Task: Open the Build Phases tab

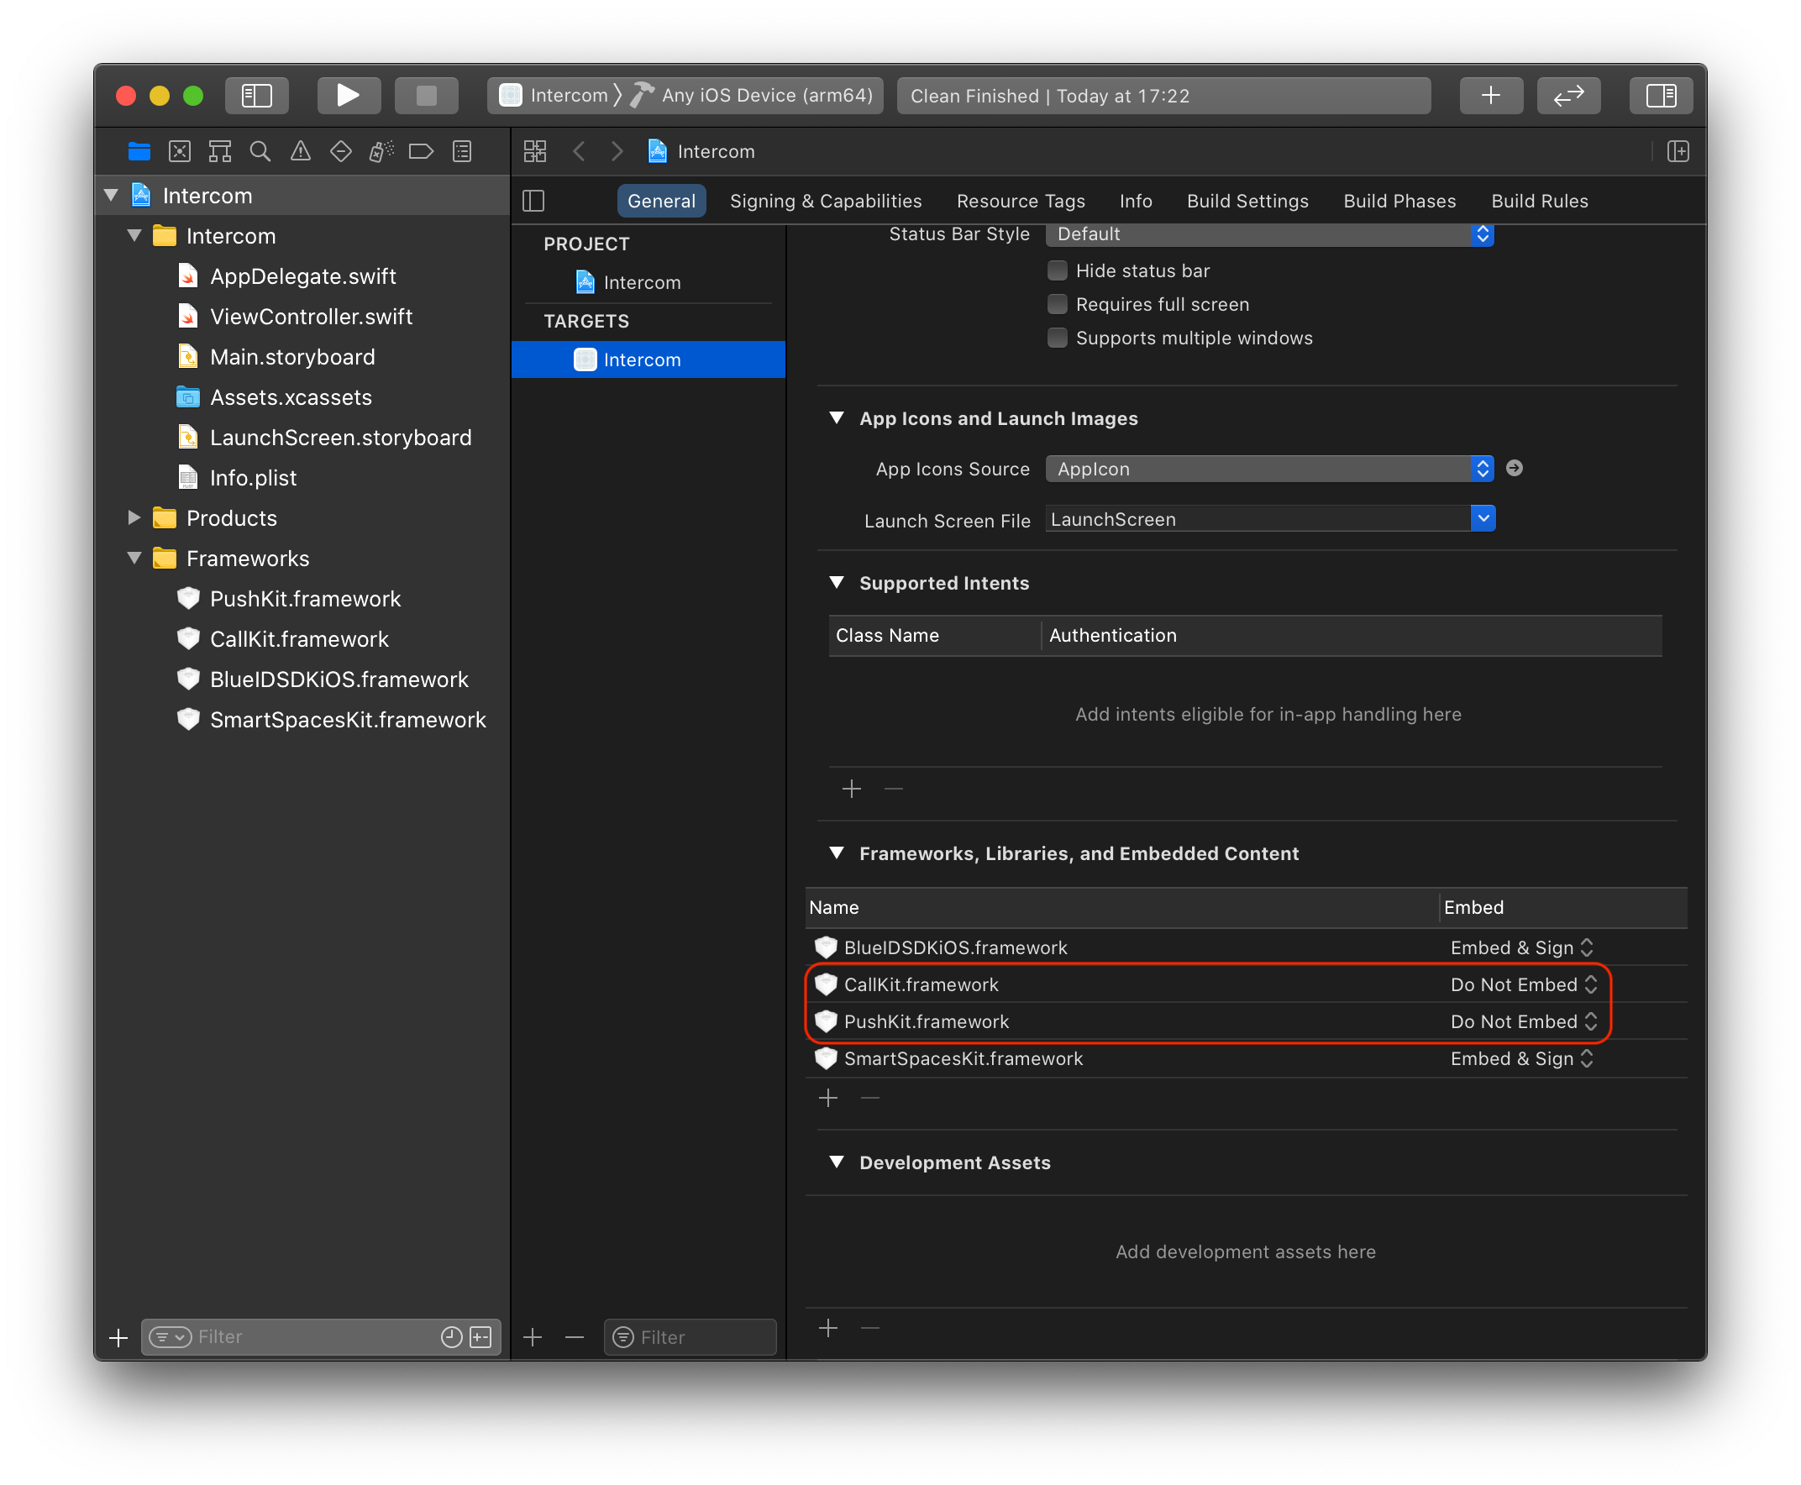Action: point(1399,201)
